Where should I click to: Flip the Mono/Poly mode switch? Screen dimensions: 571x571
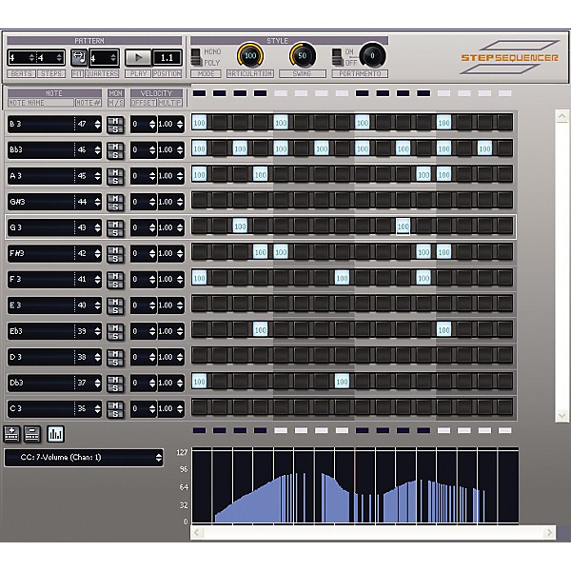tap(195, 57)
